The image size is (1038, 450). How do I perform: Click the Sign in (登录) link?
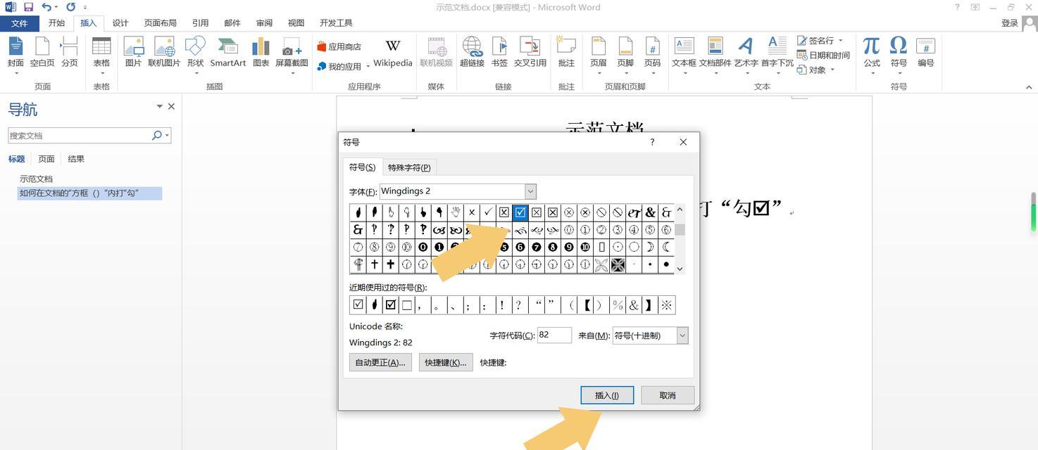1010,23
